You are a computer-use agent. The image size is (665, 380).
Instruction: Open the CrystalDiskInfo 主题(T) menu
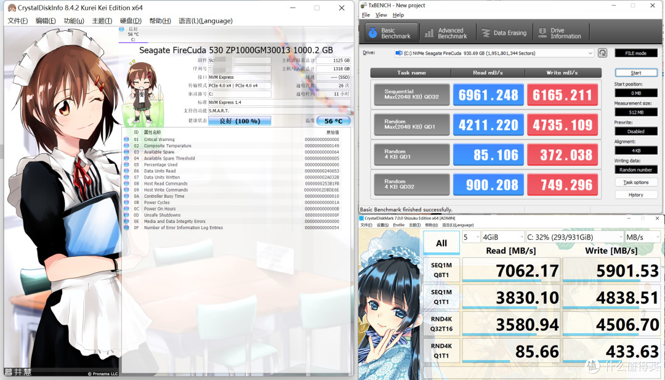click(x=102, y=21)
